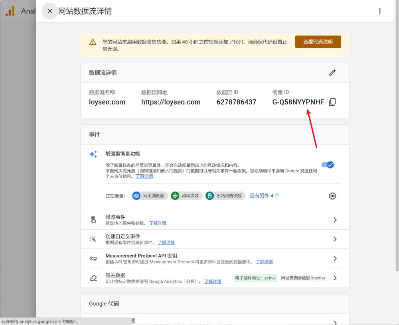Expand 创建自定义事件 row chevron
The width and height of the screenshot is (399, 325).
click(335, 239)
